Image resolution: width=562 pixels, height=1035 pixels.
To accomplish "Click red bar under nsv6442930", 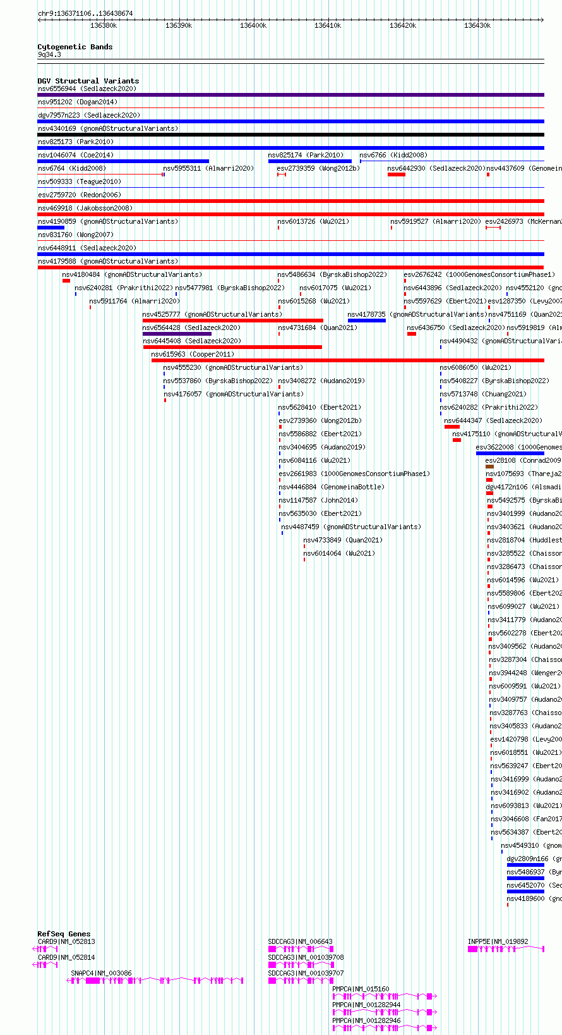I will coord(397,175).
